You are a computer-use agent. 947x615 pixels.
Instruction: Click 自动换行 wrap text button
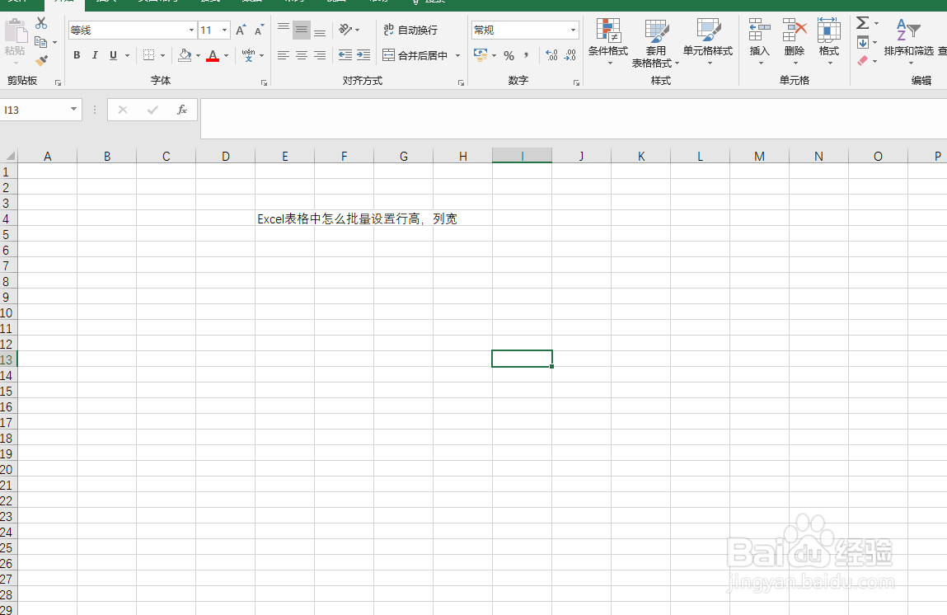coord(410,30)
